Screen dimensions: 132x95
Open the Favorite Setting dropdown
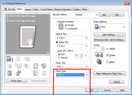(x=86, y=15)
